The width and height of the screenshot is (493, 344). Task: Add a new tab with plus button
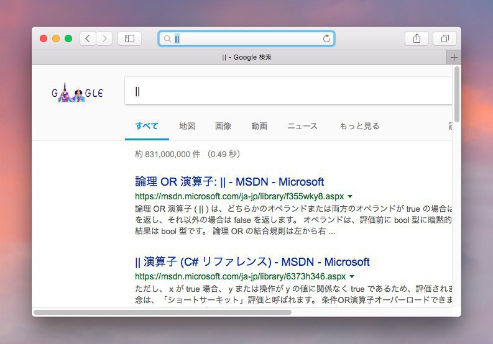pos(454,58)
